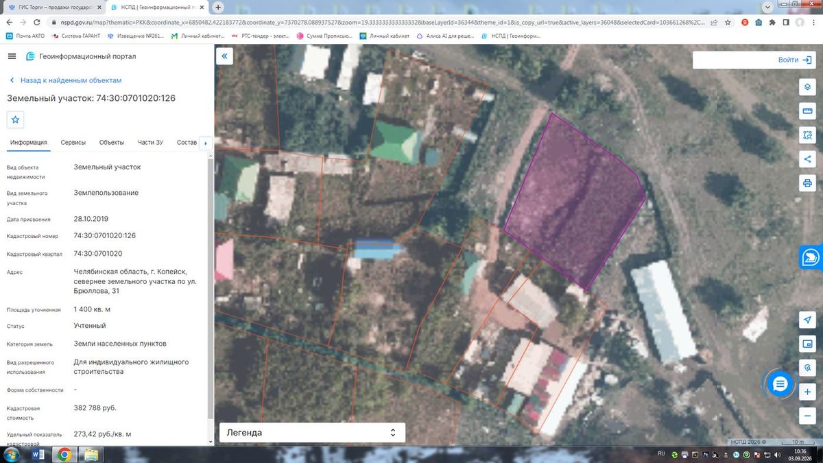Screen dimensions: 823x463
Task: Open the Система ГАРАНТ bookmark
Action: (x=75, y=36)
